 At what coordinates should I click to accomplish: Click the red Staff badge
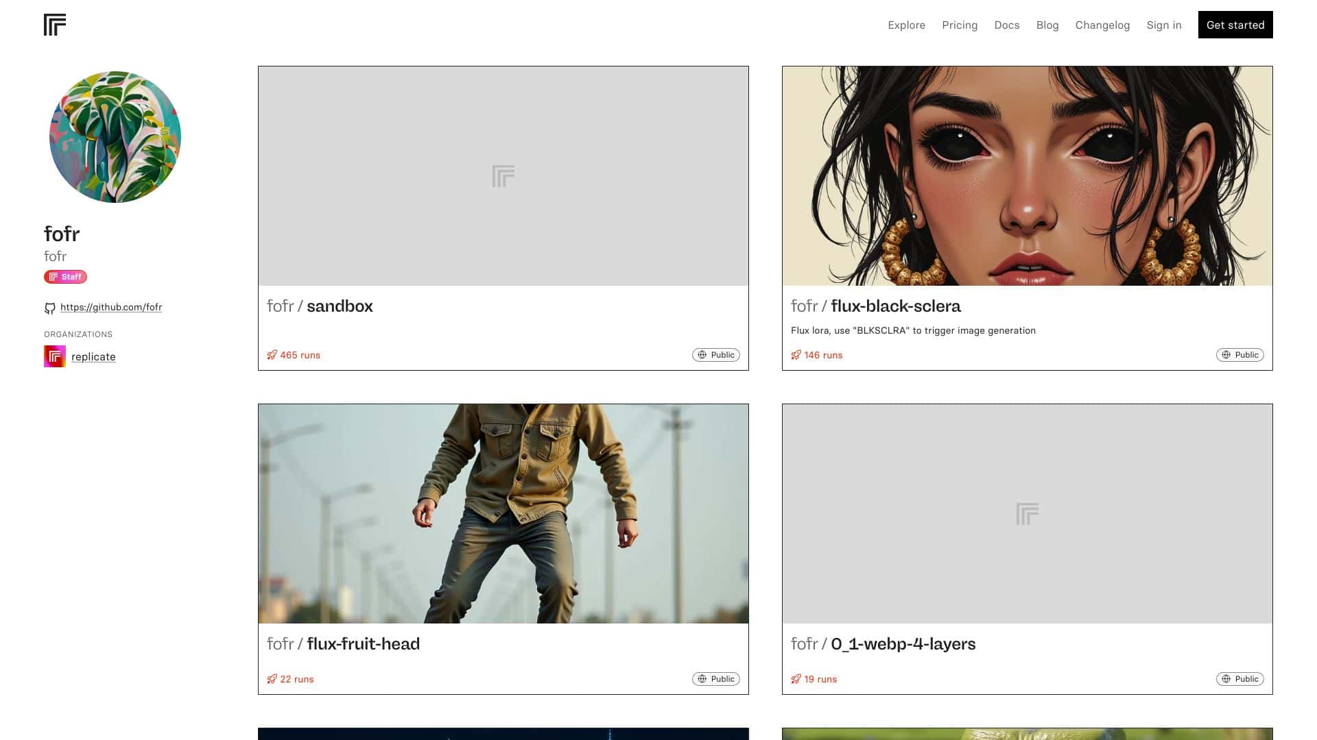coord(65,277)
